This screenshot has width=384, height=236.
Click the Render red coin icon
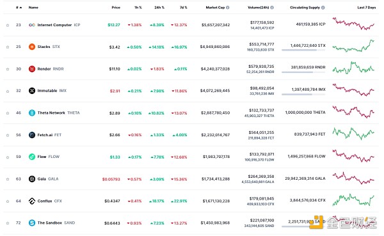point(32,69)
